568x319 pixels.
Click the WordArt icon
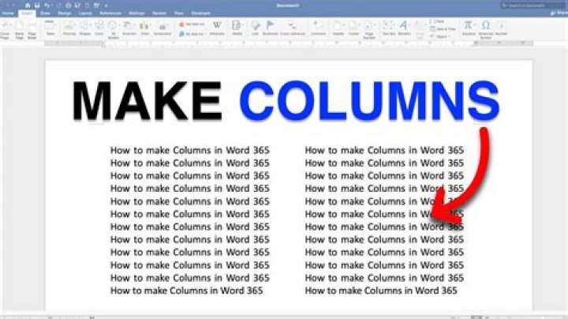404,27
